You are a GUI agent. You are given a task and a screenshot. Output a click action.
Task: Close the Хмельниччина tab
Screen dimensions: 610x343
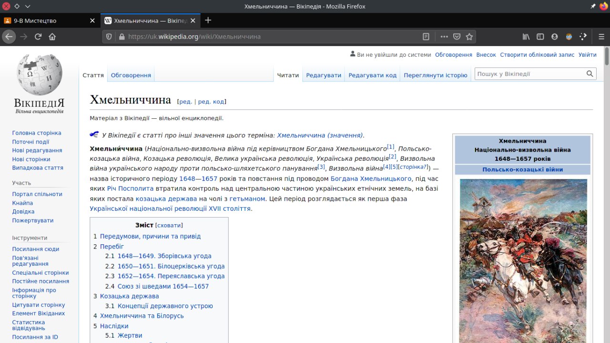[194, 21]
